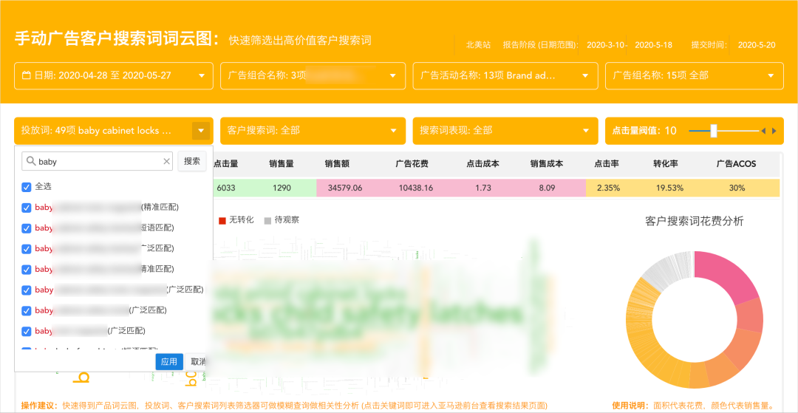Uncheck sixth-row baby (广泛匹配) keyword checkbox

click(x=27, y=310)
